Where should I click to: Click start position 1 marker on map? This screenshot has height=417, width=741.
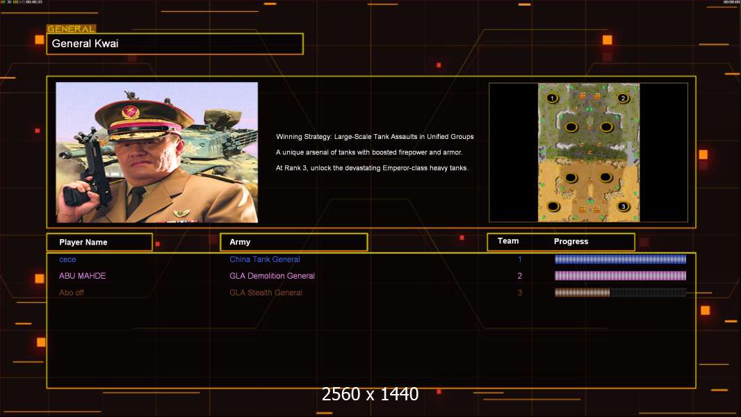pos(552,98)
